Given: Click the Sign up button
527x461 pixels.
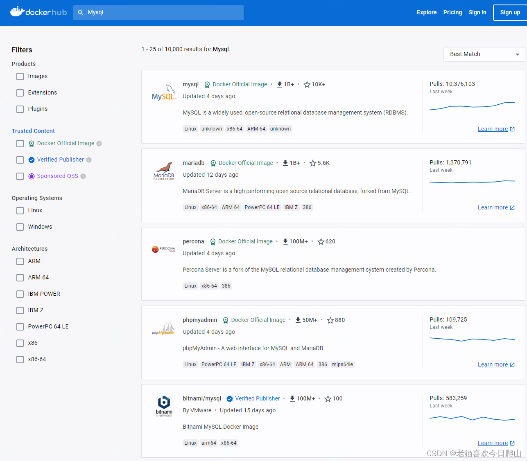Looking at the screenshot, I should point(509,12).
